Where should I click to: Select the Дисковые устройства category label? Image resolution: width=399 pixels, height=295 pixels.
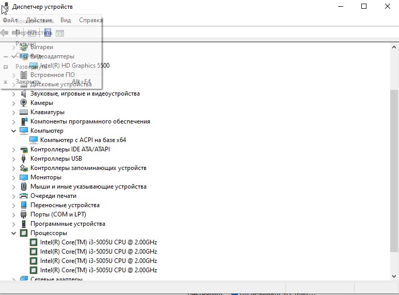pyautogui.click(x=61, y=84)
